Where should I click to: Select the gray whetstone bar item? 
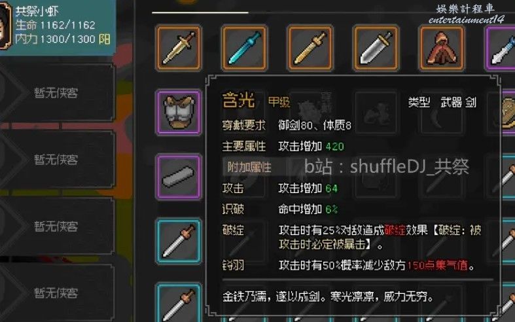pyautogui.click(x=179, y=177)
